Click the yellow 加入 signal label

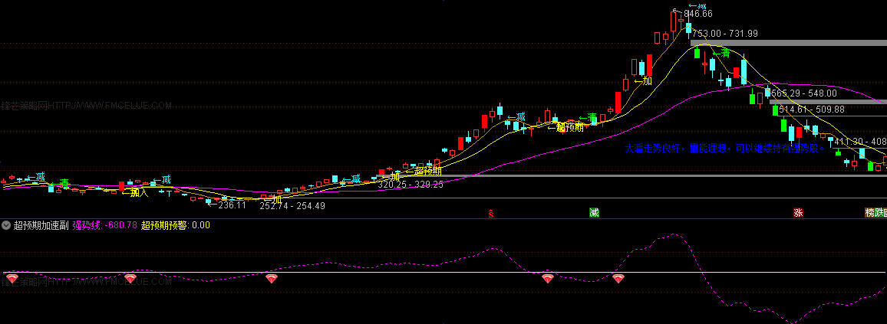click(x=135, y=193)
